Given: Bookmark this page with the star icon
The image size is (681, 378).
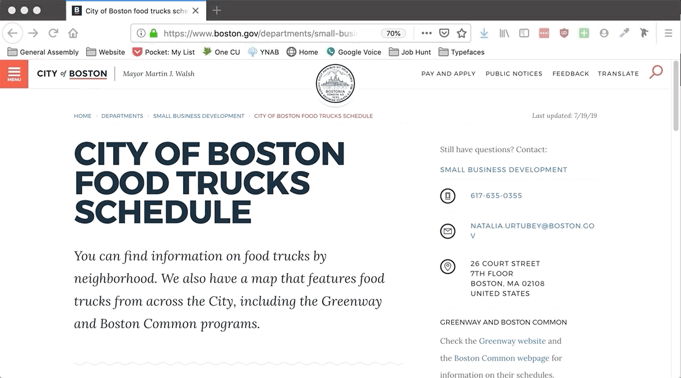Looking at the screenshot, I should 462,33.
